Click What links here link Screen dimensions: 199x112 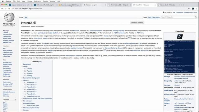[7, 62]
